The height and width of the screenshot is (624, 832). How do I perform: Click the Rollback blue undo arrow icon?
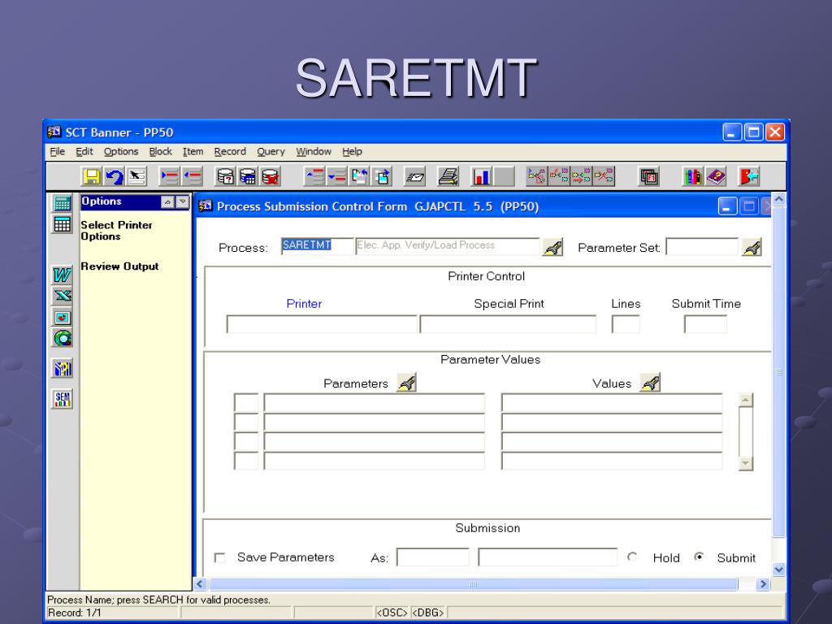114,176
